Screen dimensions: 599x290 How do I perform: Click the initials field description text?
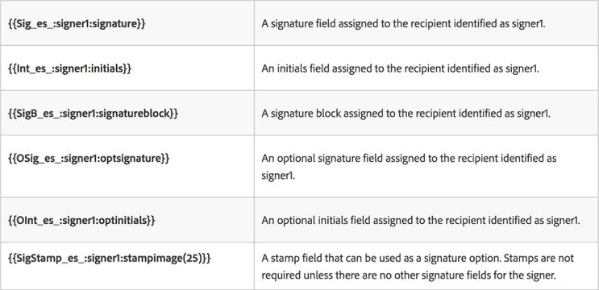point(400,68)
